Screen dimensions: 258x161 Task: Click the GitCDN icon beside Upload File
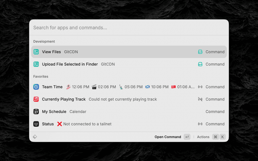click(x=36, y=64)
